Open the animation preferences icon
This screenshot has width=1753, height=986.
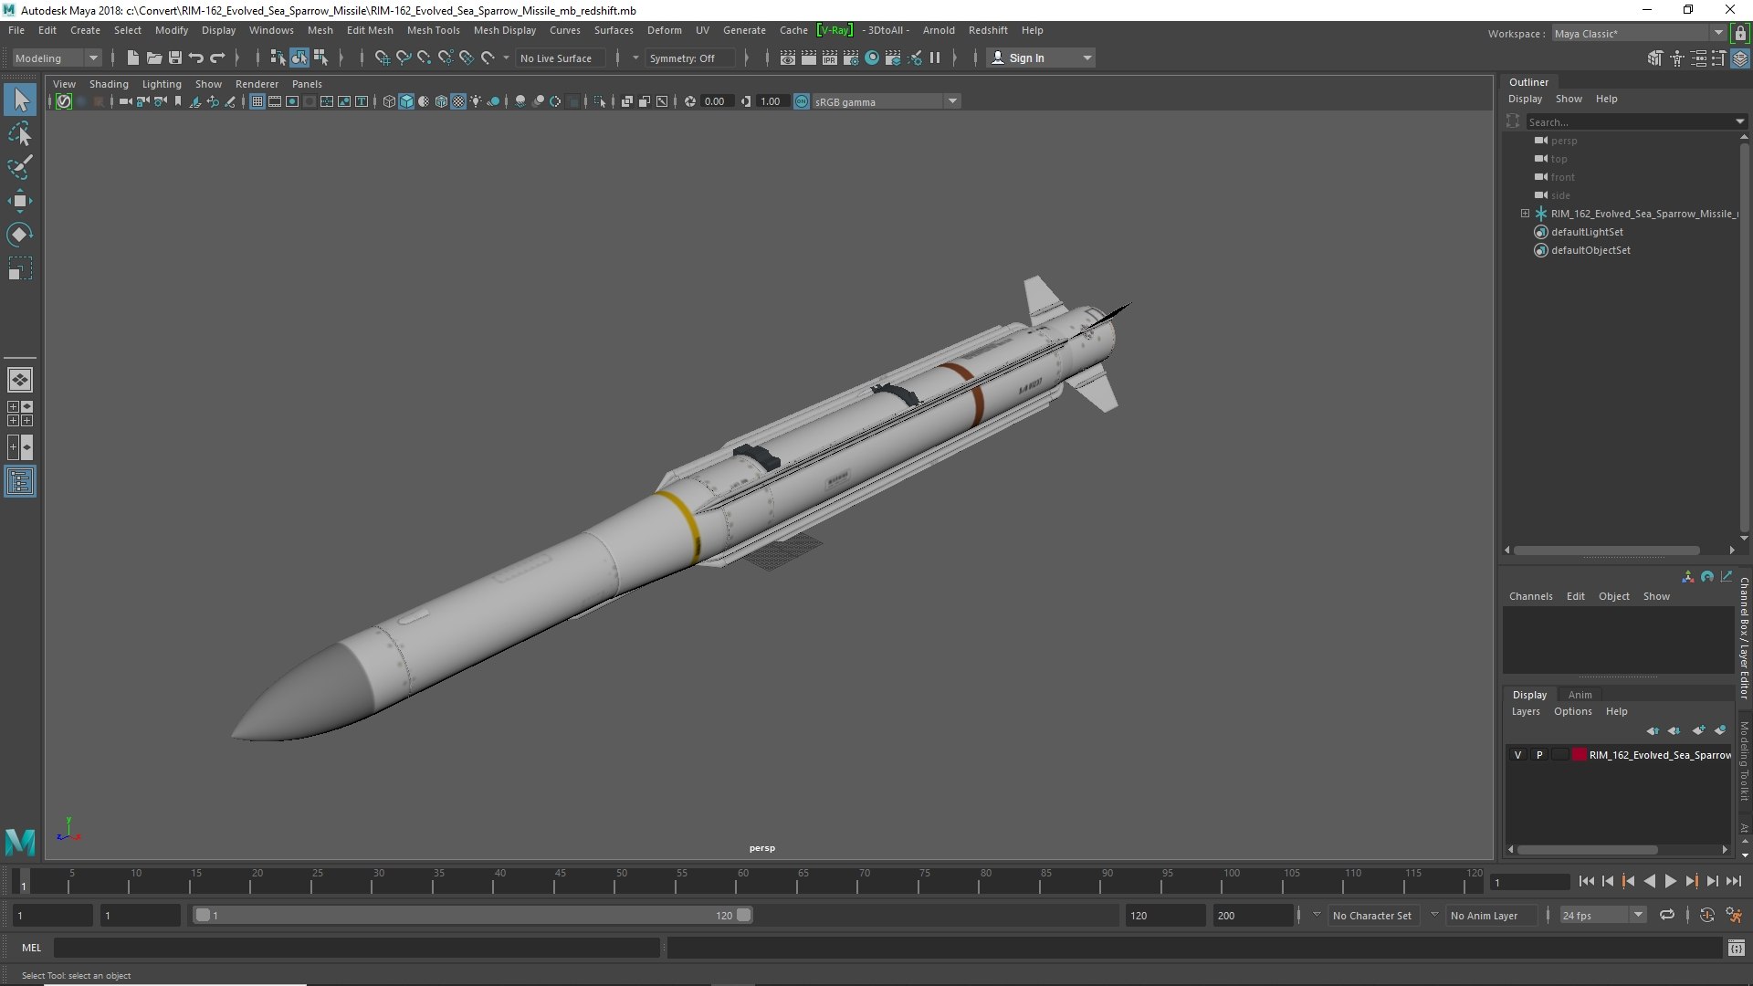(x=1734, y=915)
